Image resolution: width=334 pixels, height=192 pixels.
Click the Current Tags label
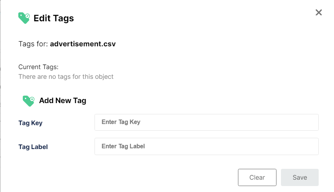tap(38, 67)
